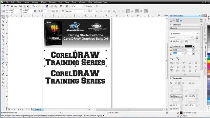Click the Open file icon
The image size is (210, 118).
point(8,6)
